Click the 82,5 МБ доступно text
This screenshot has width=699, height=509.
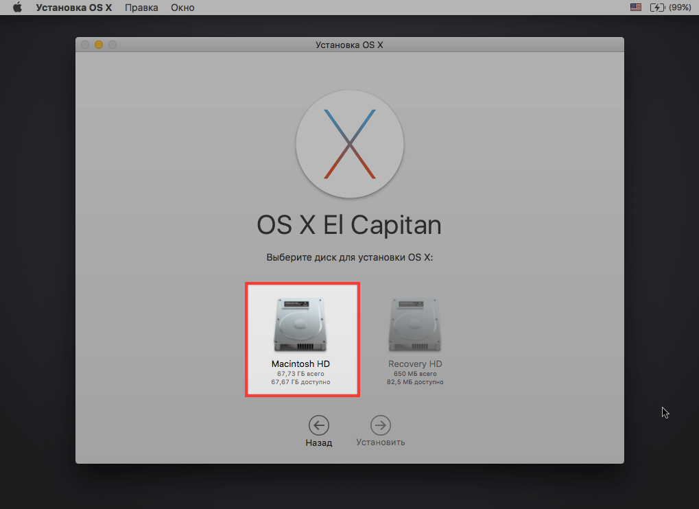tap(415, 382)
